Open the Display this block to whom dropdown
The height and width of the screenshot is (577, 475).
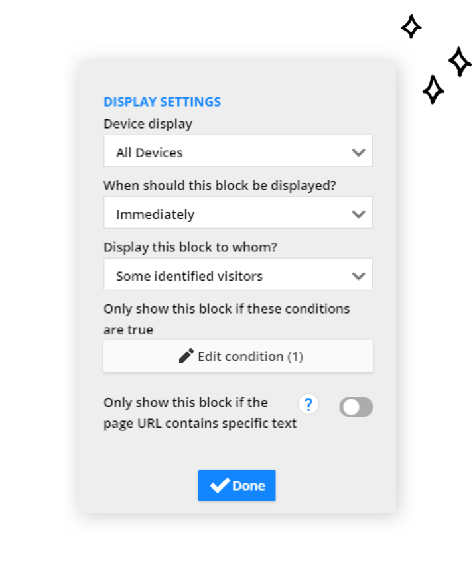(237, 274)
